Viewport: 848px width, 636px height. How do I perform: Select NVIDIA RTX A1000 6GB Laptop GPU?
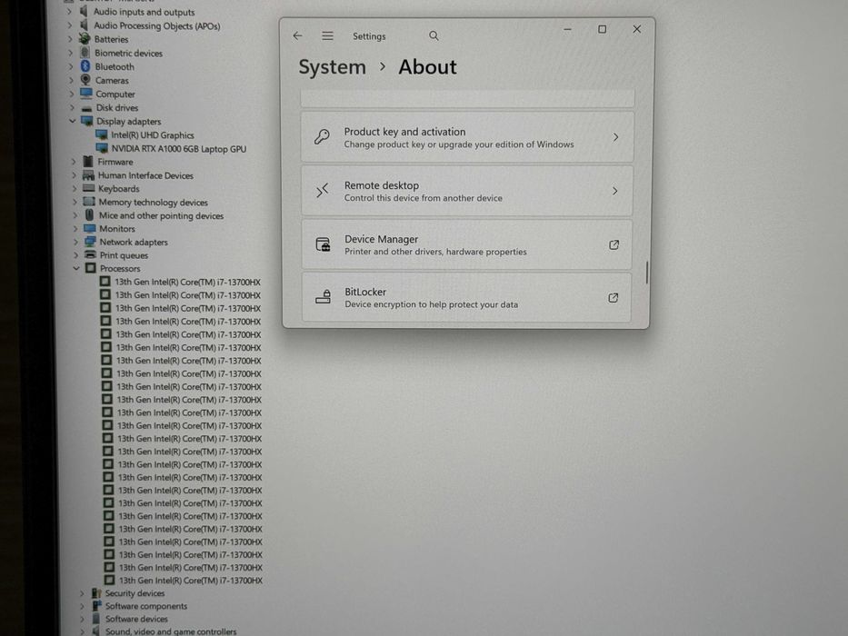coord(179,149)
